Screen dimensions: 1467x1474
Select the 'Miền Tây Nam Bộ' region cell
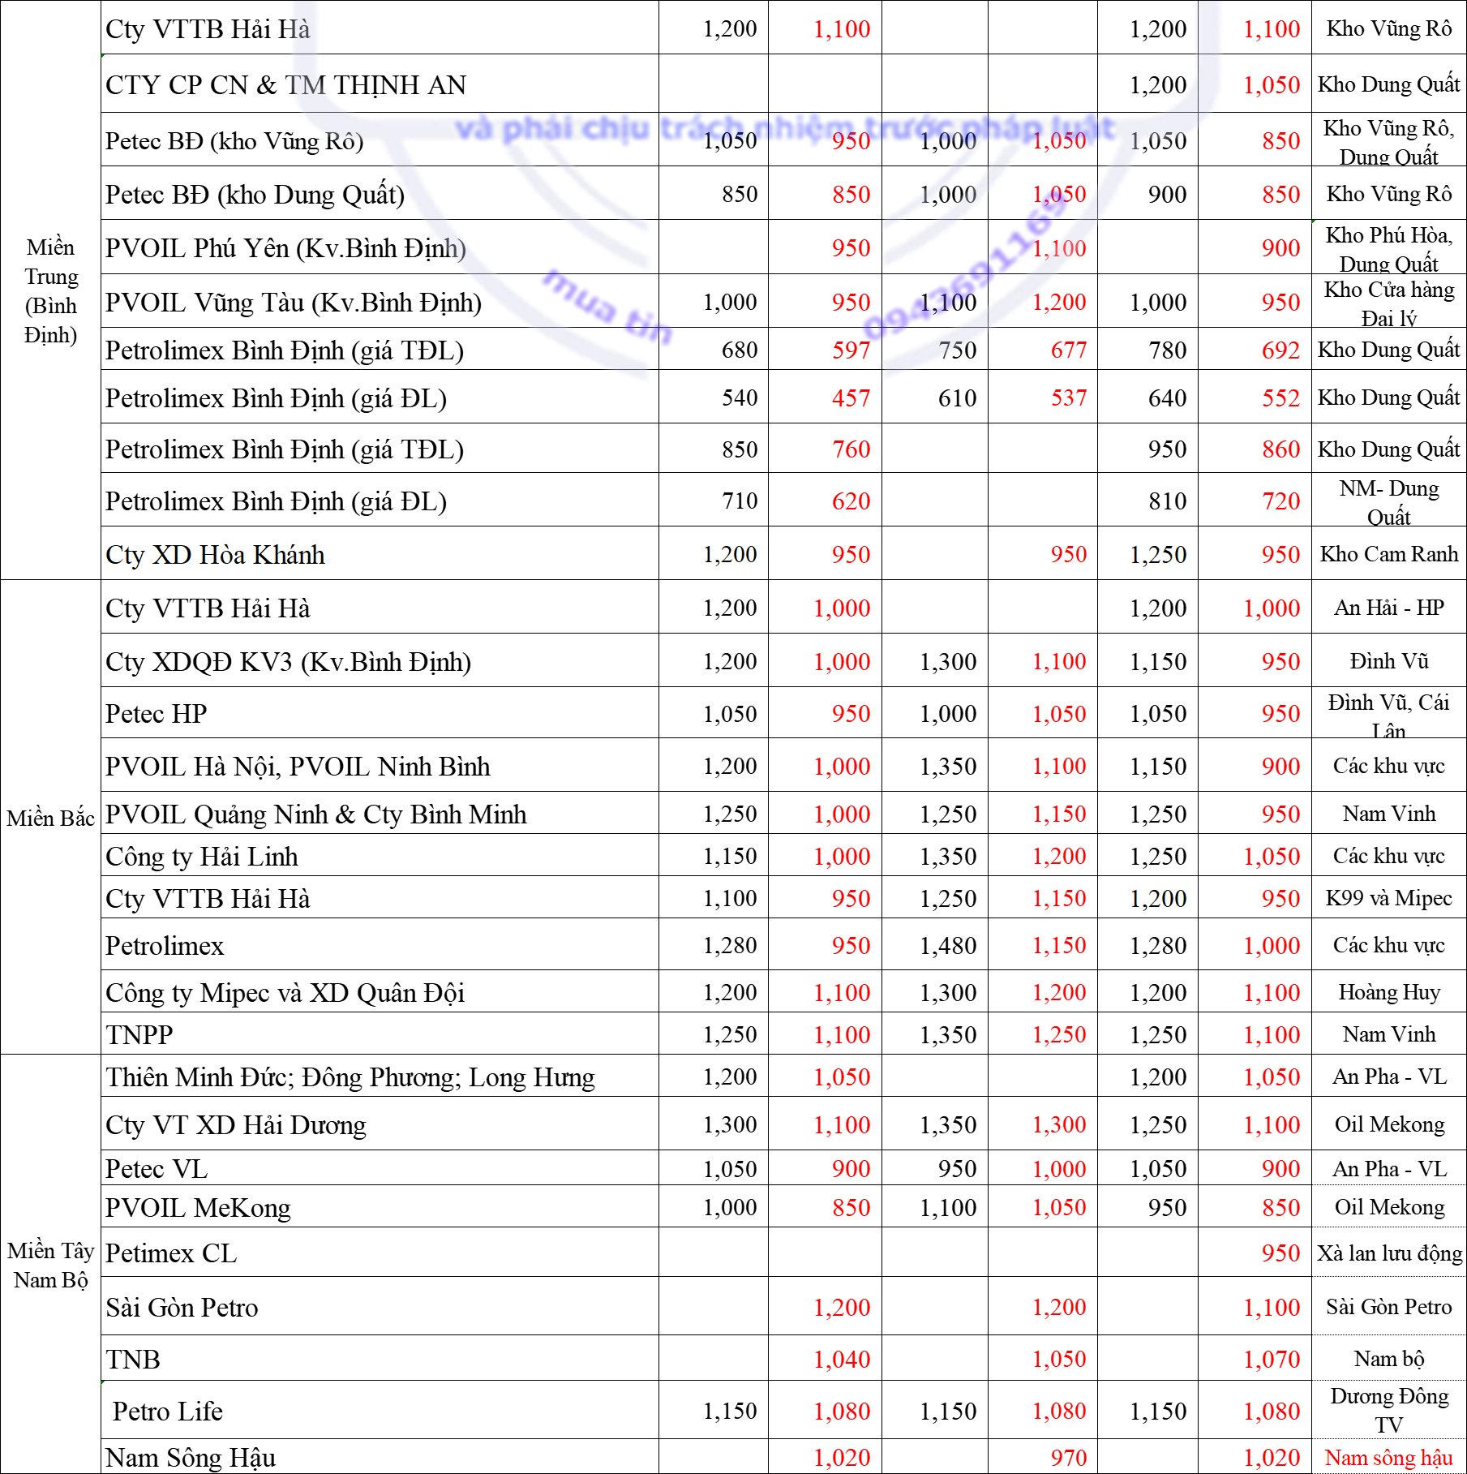[50, 1265]
